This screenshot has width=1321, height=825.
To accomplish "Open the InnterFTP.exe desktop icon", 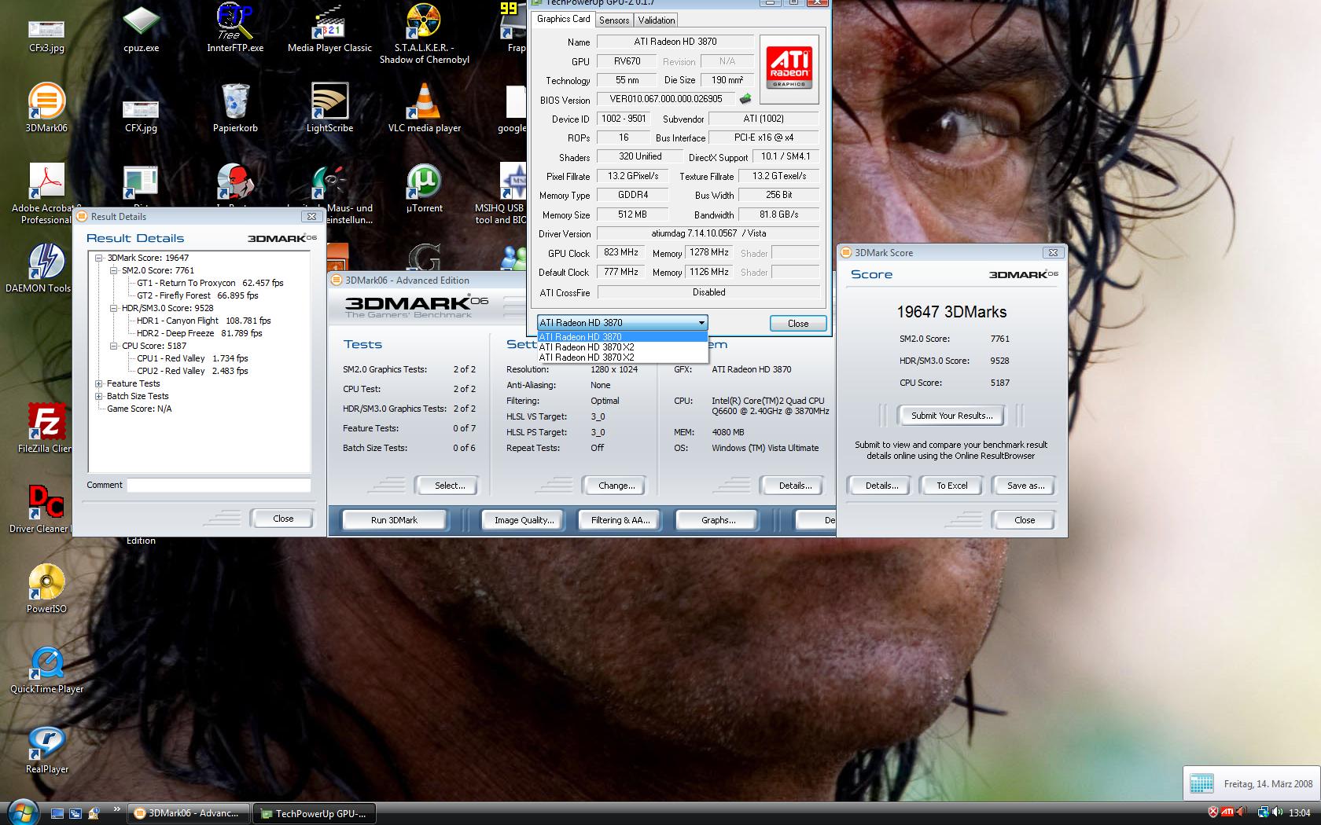I will coord(235,28).
